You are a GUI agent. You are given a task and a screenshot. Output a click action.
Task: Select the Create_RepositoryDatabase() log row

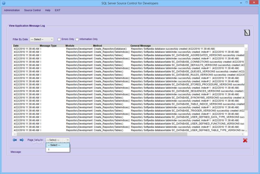click(x=129, y=49)
